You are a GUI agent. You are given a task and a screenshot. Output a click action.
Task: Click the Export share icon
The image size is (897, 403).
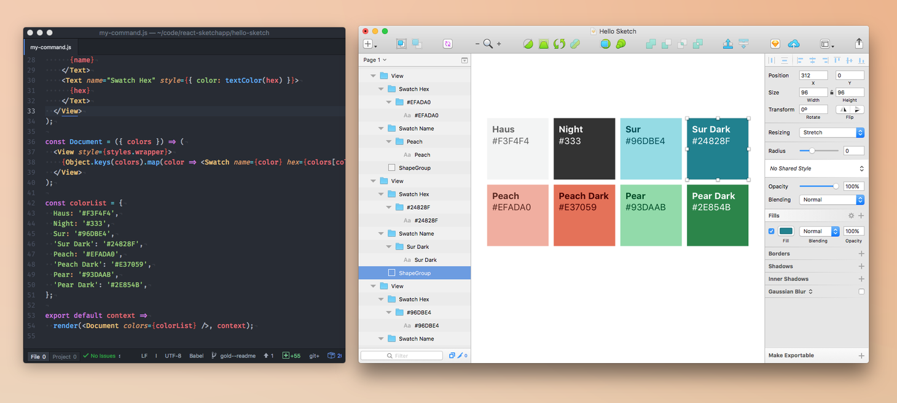(x=859, y=44)
